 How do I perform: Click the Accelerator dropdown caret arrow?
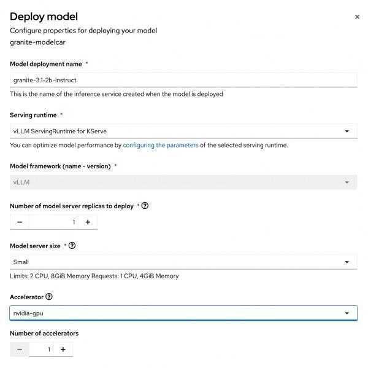pyautogui.click(x=347, y=313)
